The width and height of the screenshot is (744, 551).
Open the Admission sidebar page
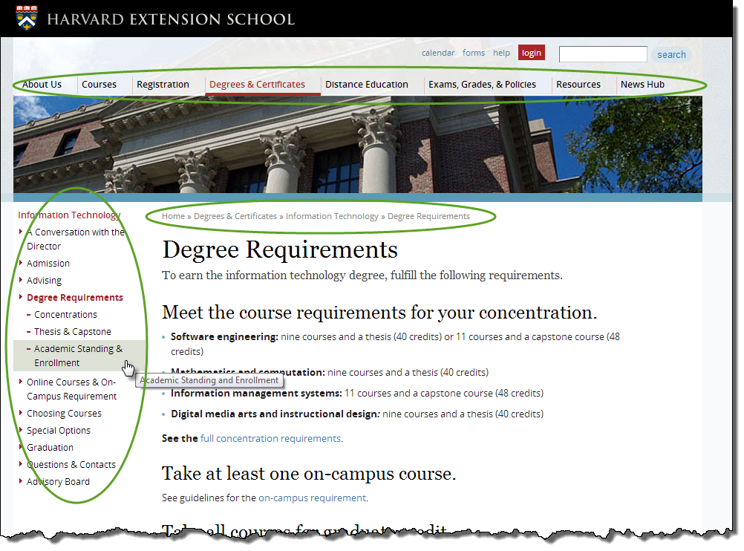pos(48,264)
